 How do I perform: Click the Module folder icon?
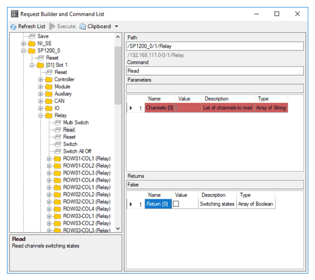point(49,87)
